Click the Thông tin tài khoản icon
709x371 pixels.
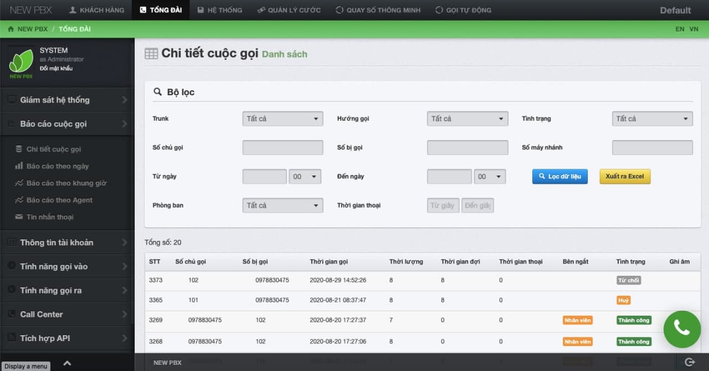(11, 243)
